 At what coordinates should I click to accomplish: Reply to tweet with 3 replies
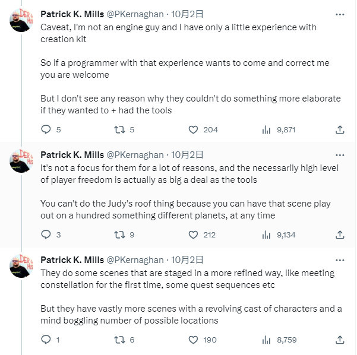[46, 234]
